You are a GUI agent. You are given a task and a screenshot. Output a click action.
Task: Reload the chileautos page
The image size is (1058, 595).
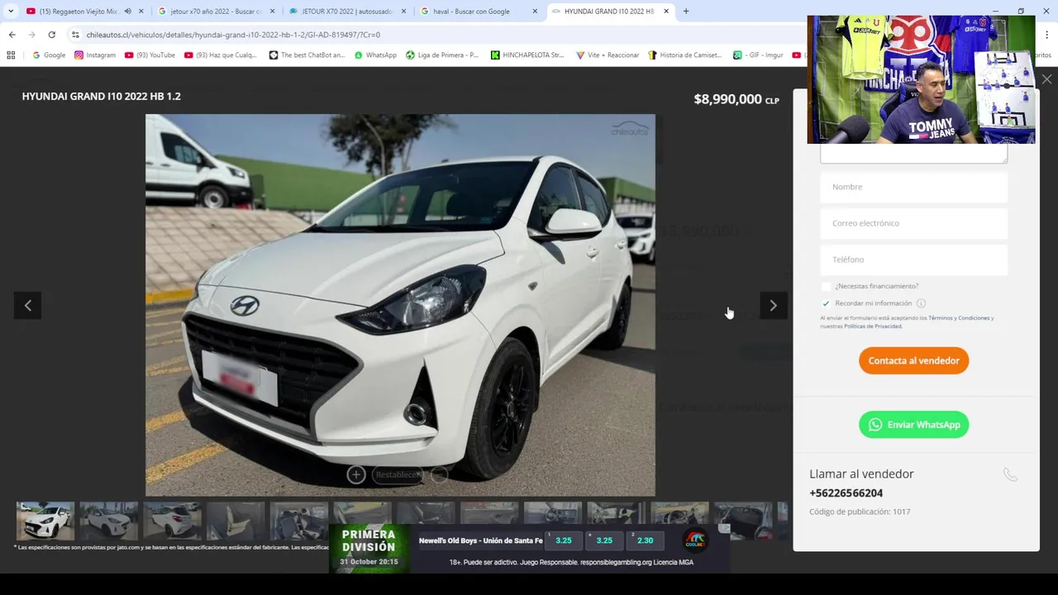[51, 35]
